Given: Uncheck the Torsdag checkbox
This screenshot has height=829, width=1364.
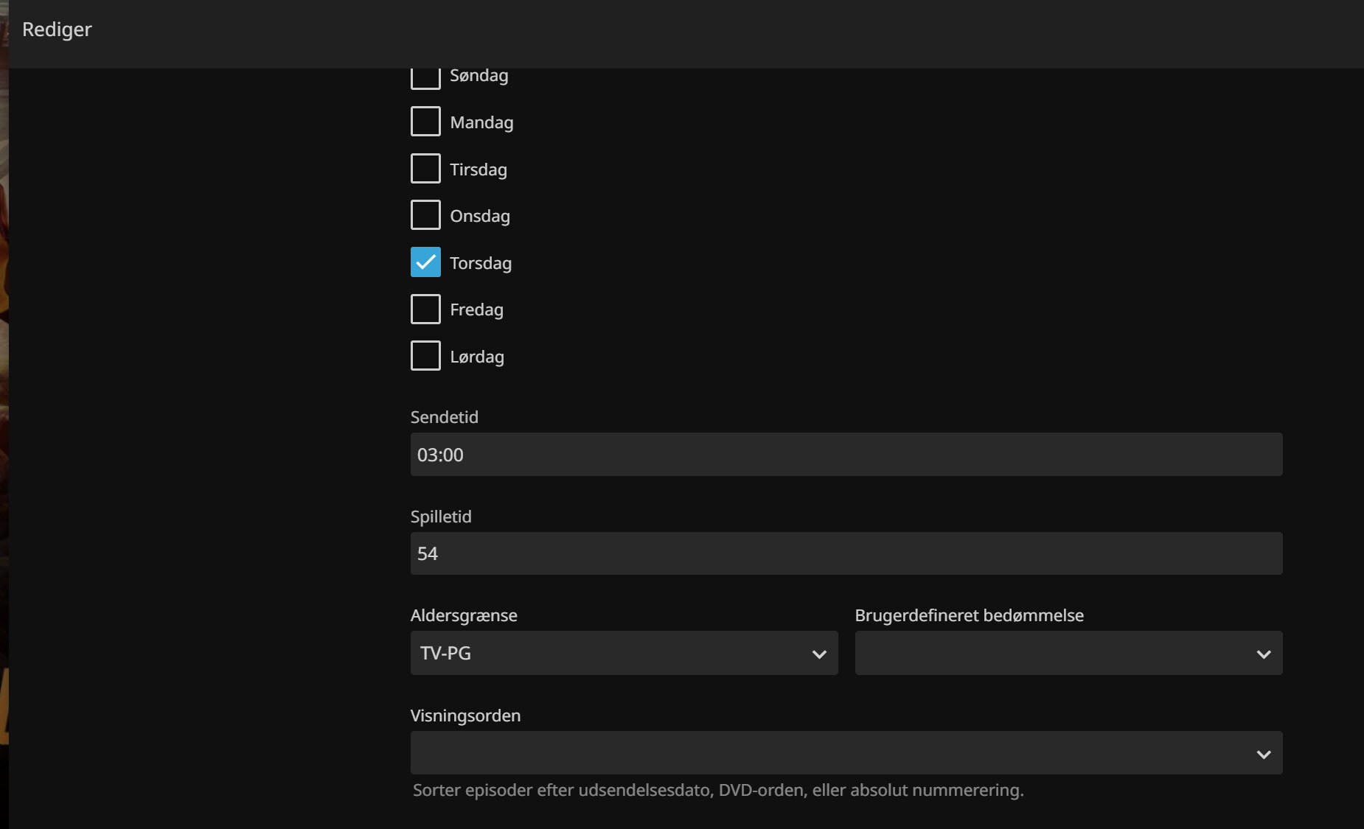Looking at the screenshot, I should [425, 262].
